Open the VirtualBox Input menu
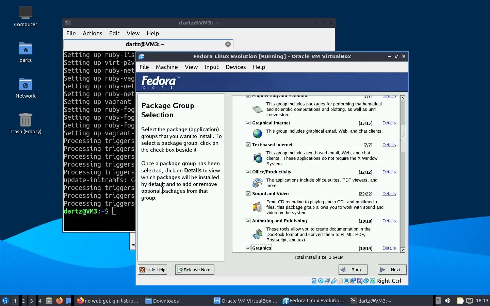Image resolution: width=490 pixels, height=306 pixels. tap(212, 67)
